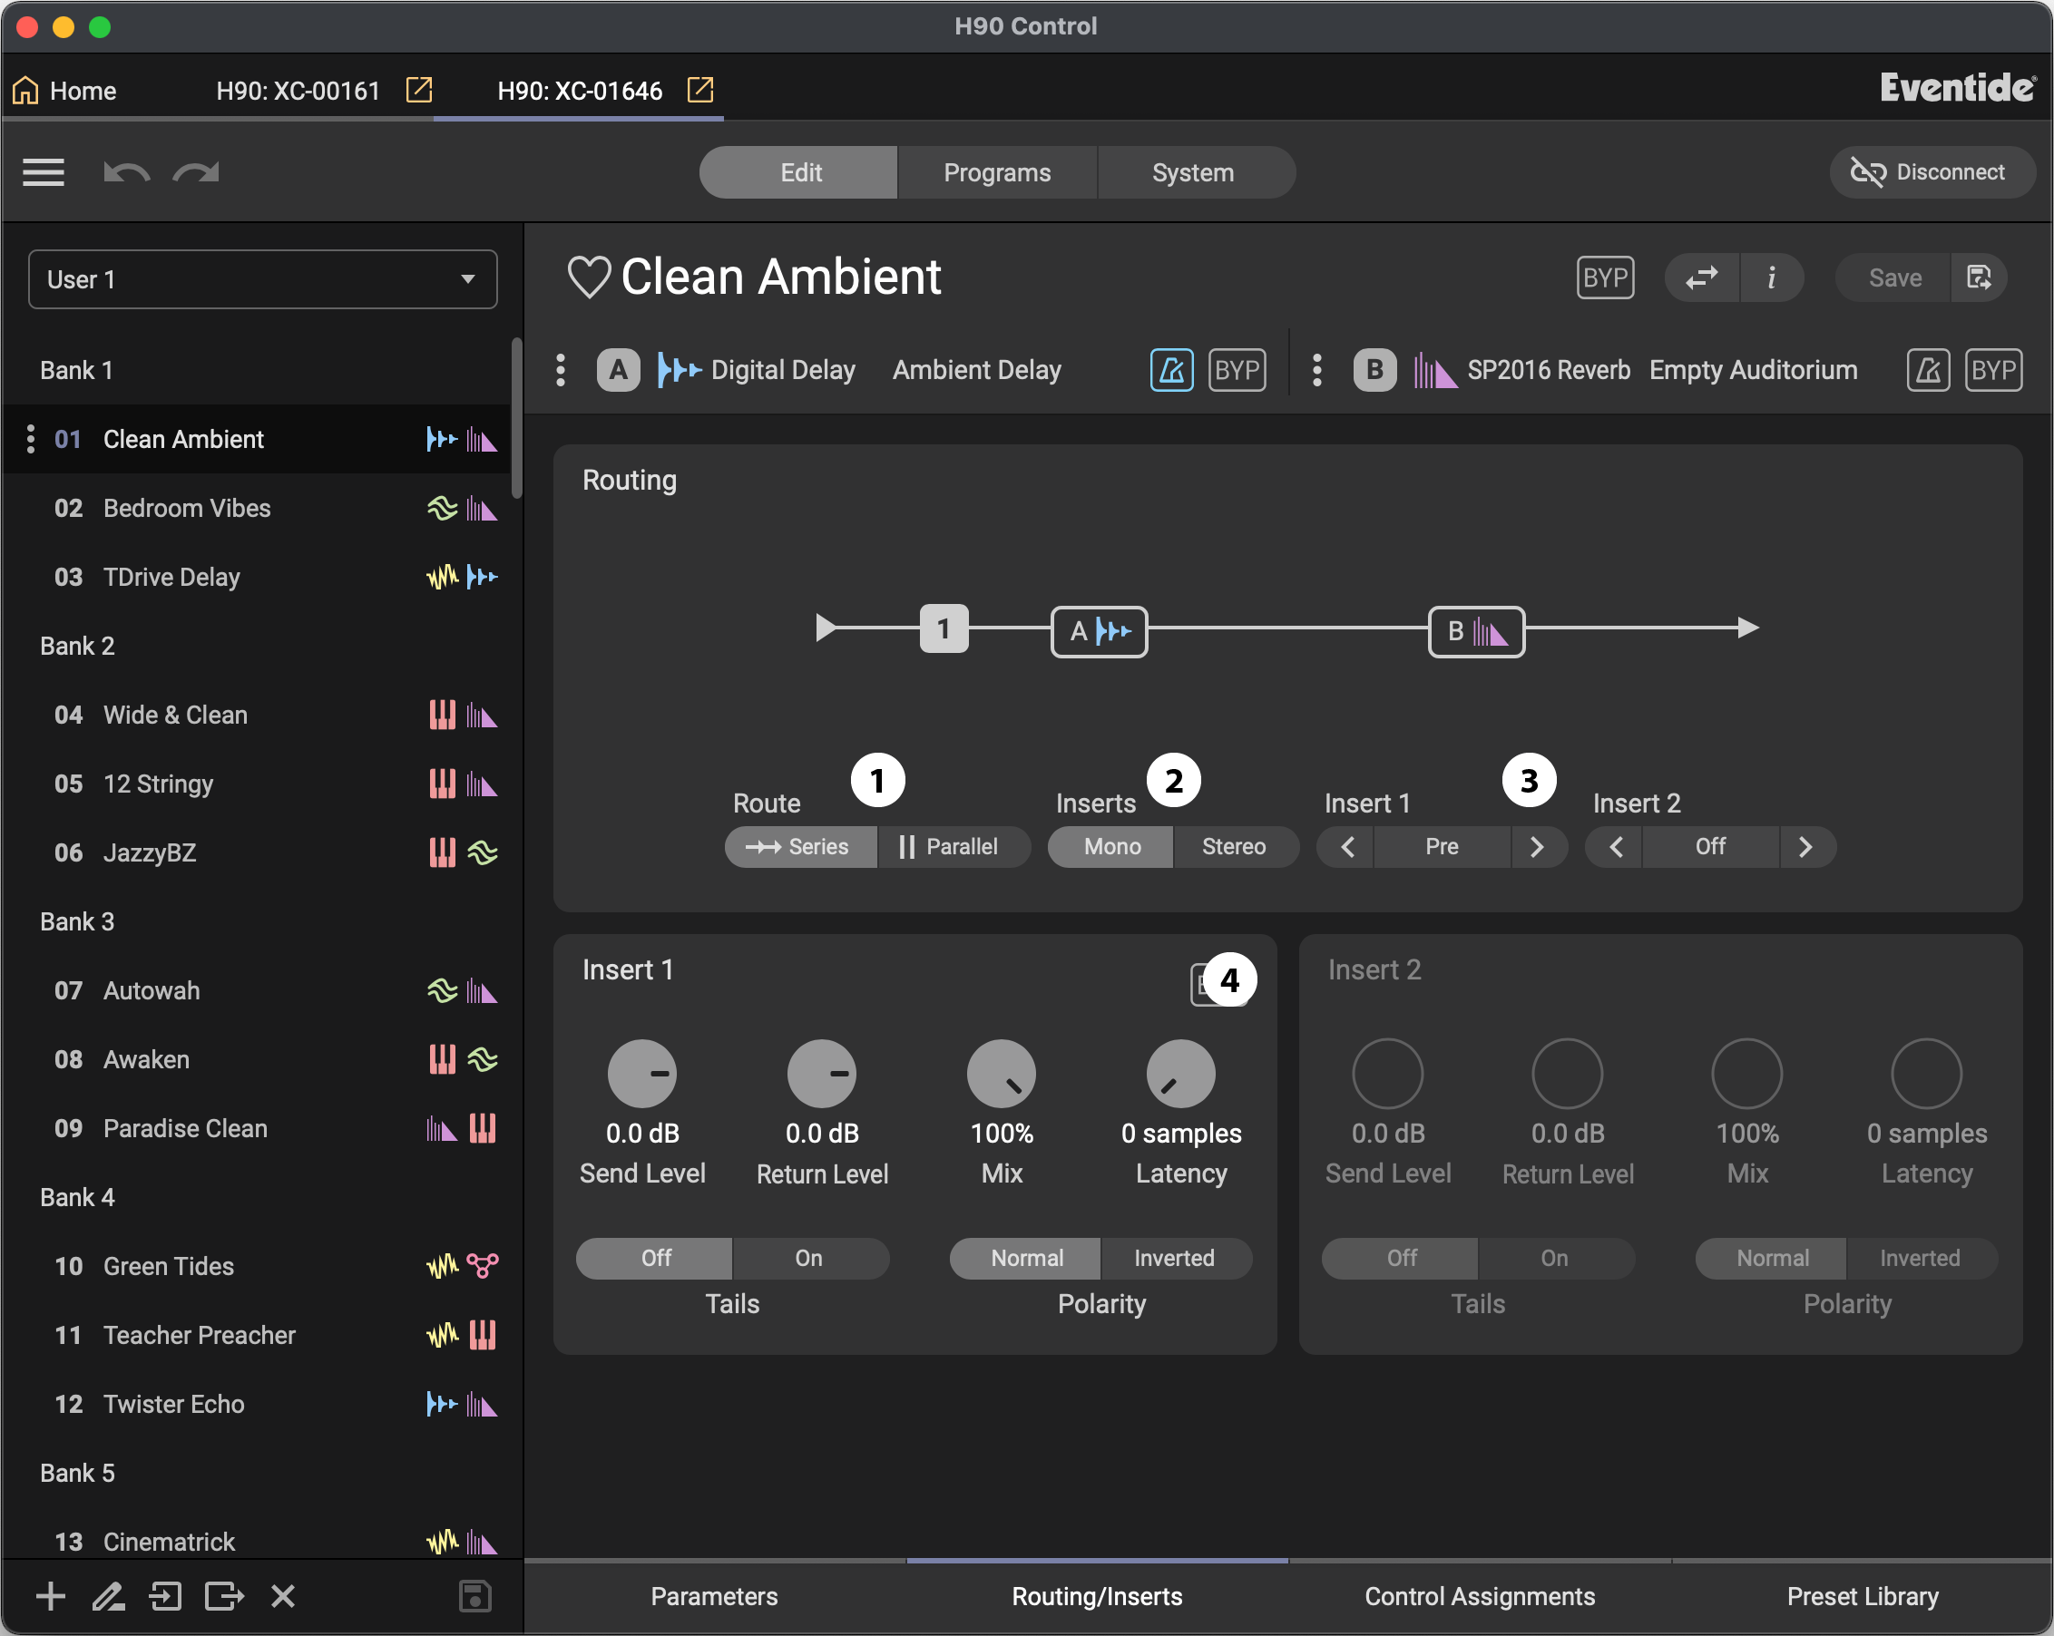Select program 02 Bedroom Vibes
2054x1636 pixels.
pyautogui.click(x=258, y=508)
